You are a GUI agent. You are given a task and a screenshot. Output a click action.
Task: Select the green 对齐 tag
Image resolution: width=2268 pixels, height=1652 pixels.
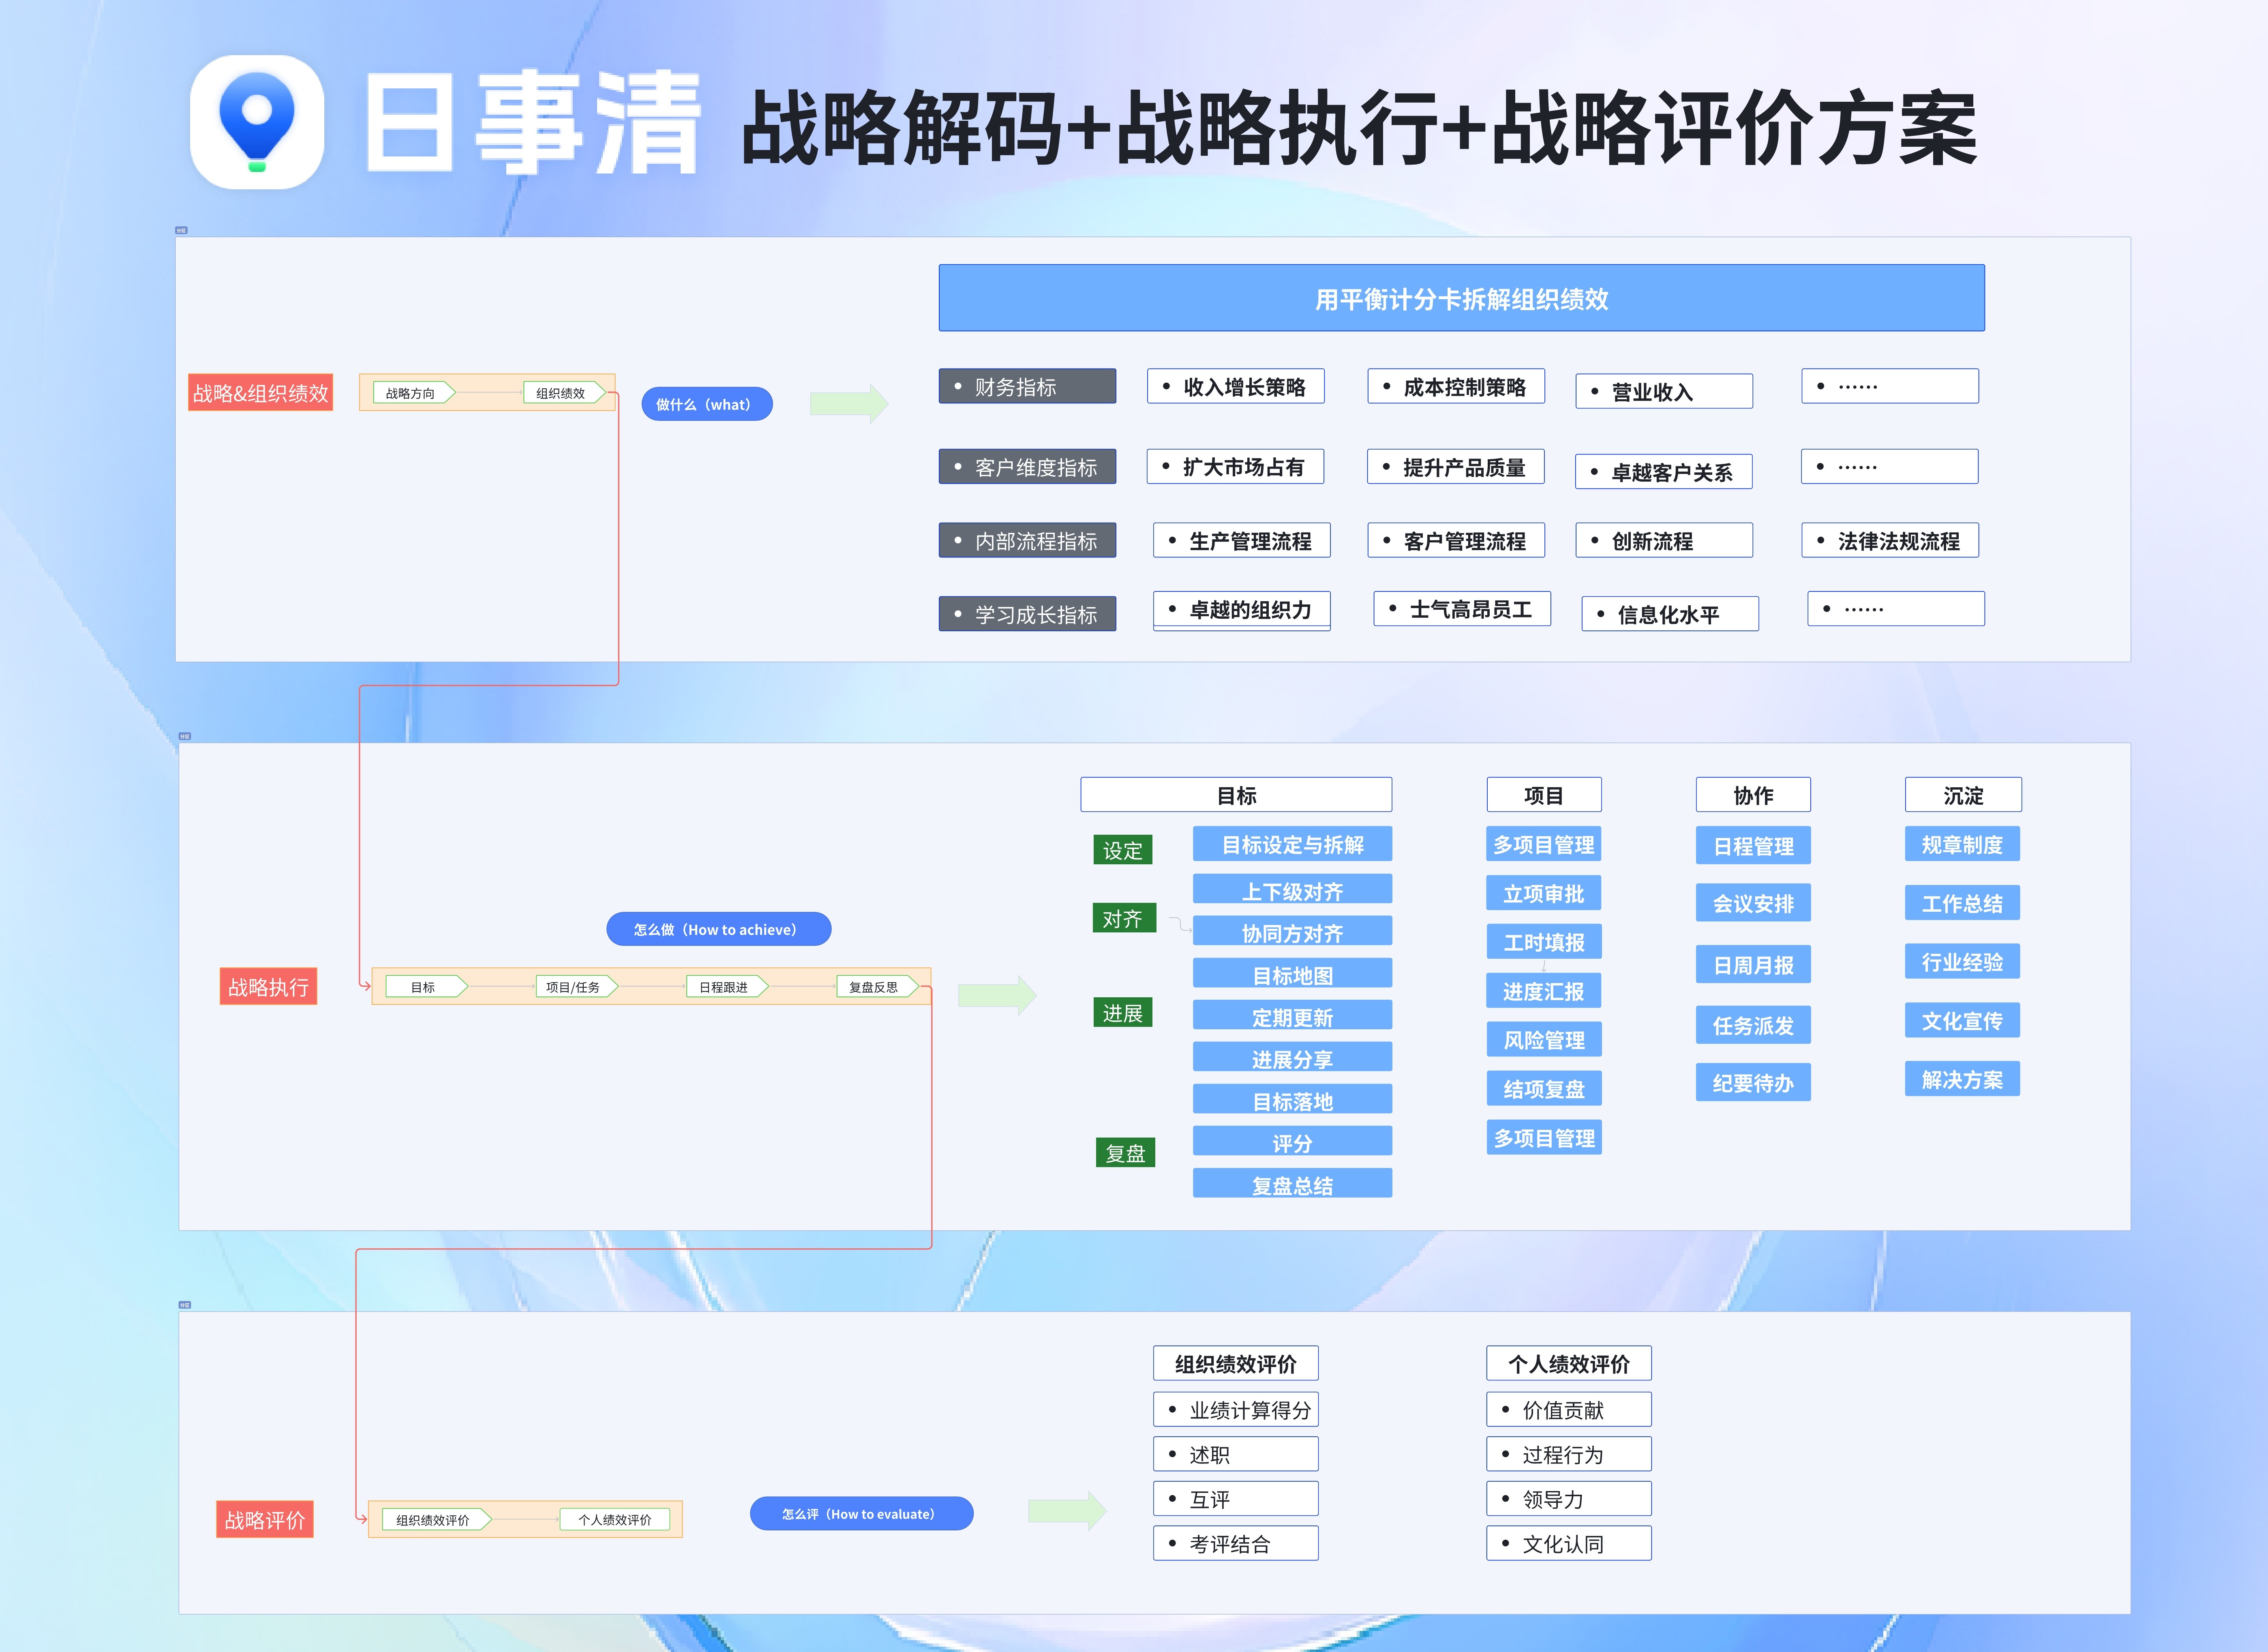[x=1124, y=918]
